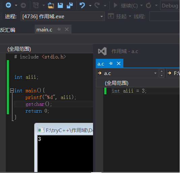Collapse the main function code block

click(x=12, y=91)
